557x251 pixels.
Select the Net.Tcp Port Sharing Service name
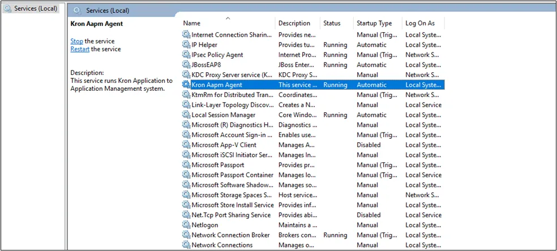point(232,215)
